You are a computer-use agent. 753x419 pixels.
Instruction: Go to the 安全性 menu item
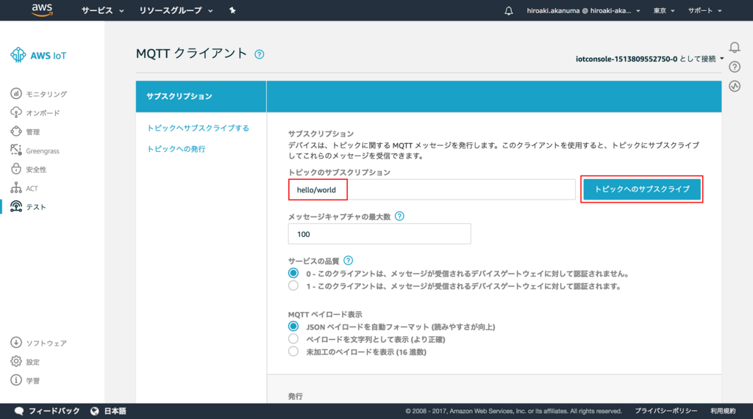[36, 170]
